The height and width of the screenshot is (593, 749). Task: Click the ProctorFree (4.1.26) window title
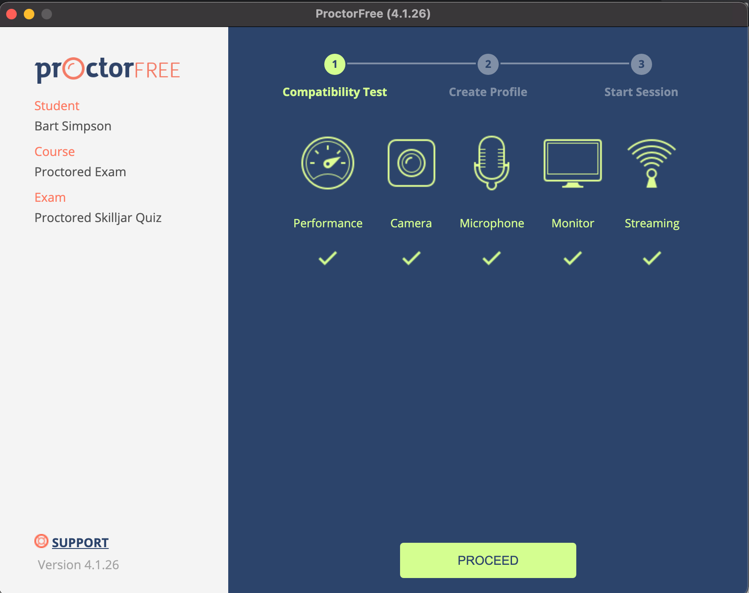tap(373, 14)
